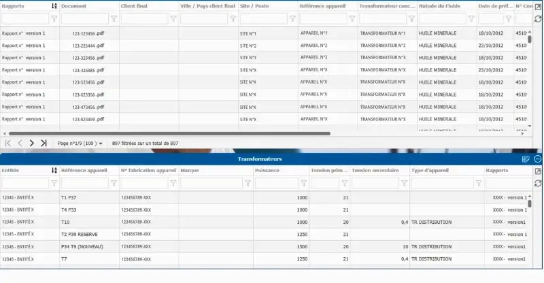Viewport: 544px width, 283px height.
Task: Toggle sort order on Rapports column
Action: 54,6
